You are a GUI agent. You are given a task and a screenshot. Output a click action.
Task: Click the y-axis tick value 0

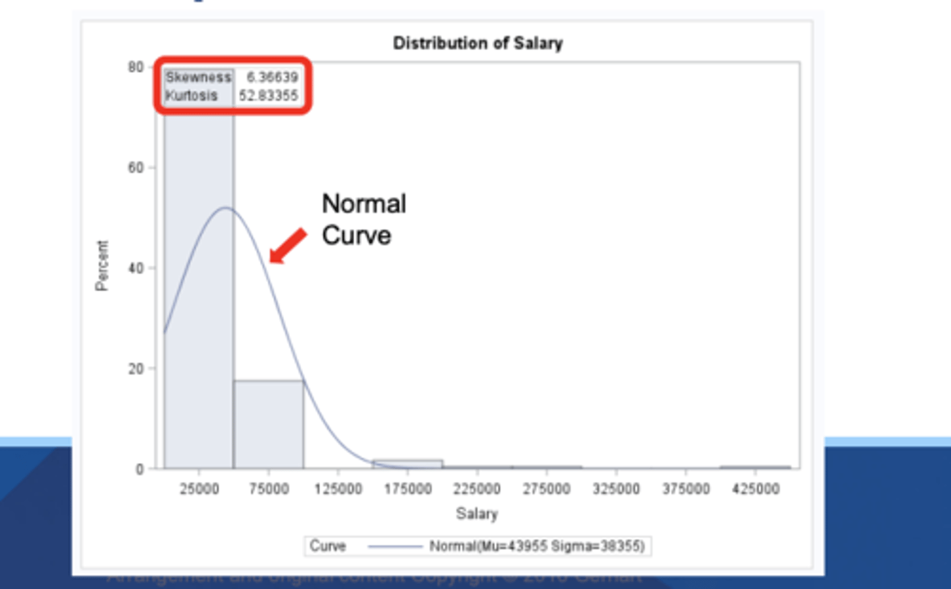click(139, 469)
